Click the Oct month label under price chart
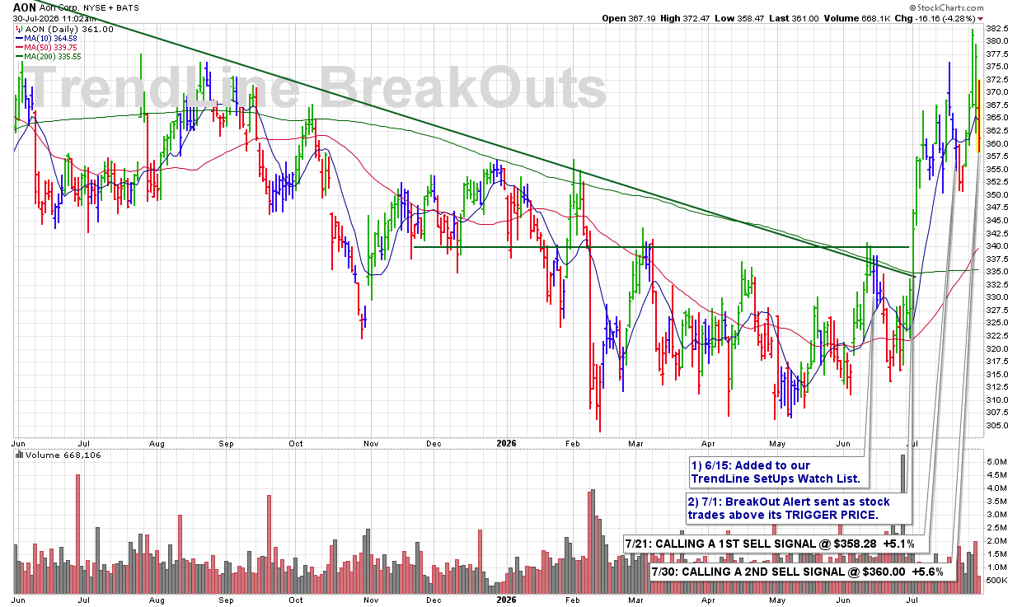This screenshot has height=607, width=1022. (x=296, y=442)
